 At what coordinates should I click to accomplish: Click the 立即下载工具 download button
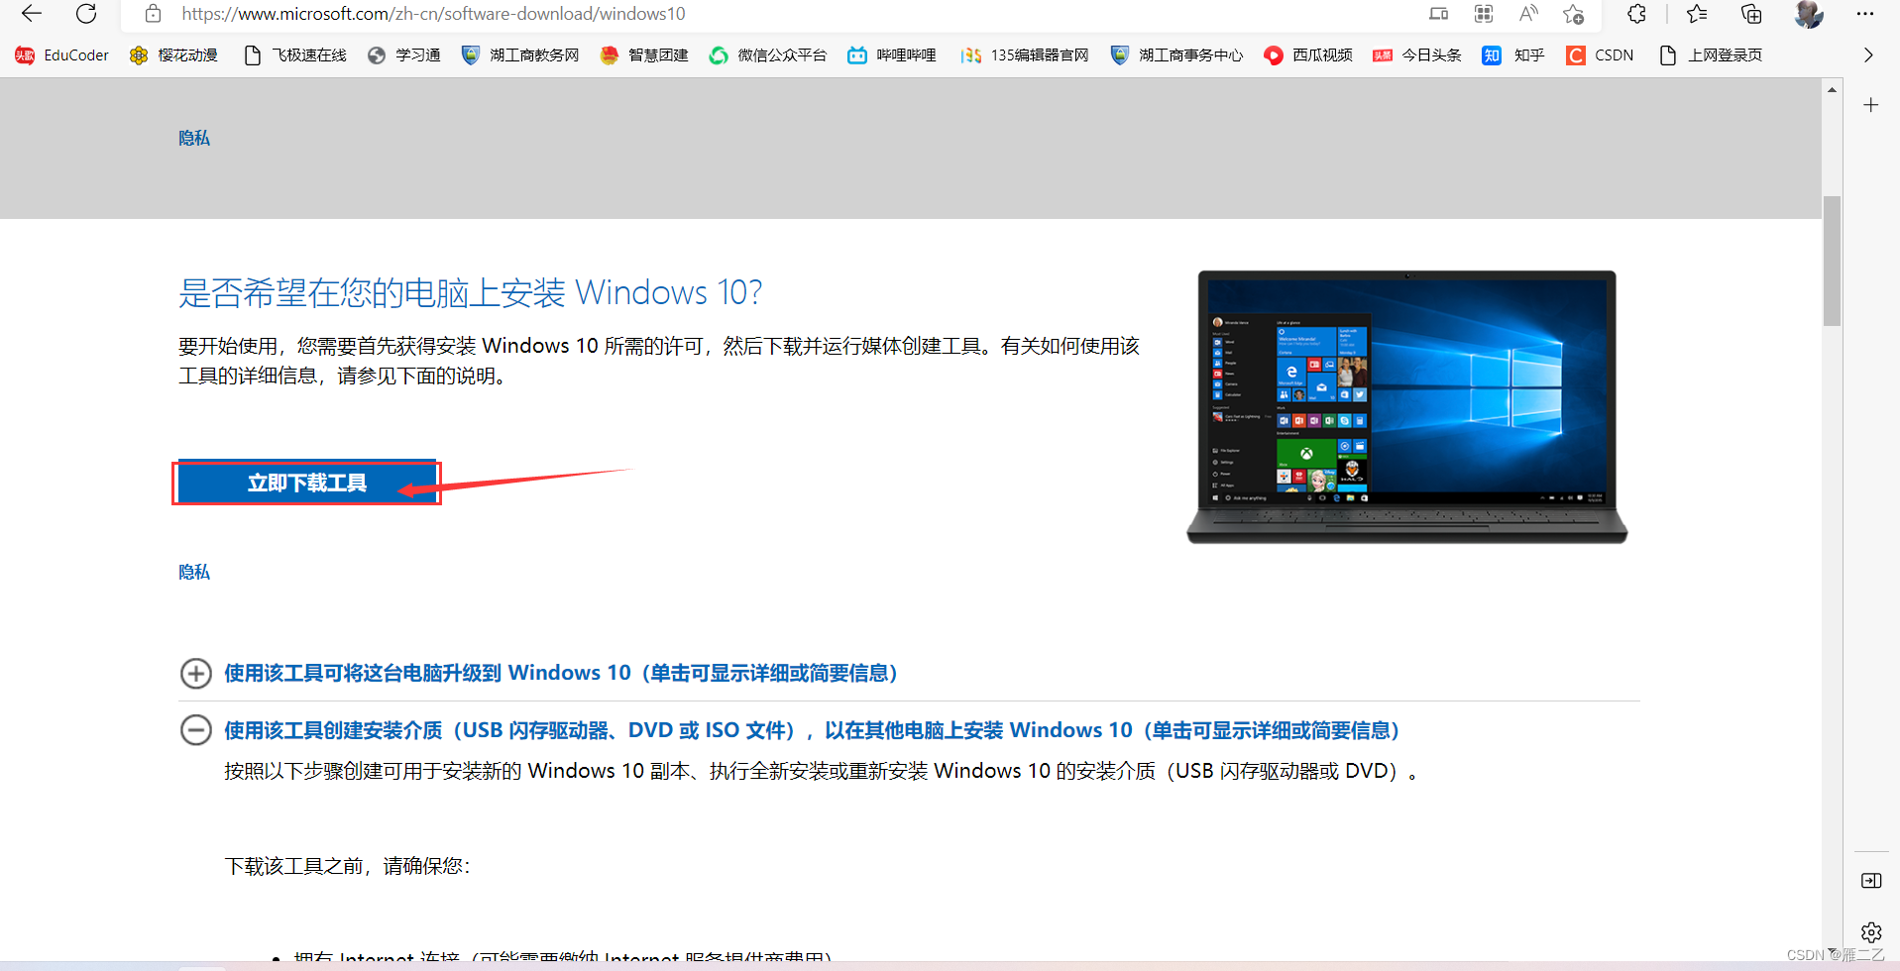point(306,483)
